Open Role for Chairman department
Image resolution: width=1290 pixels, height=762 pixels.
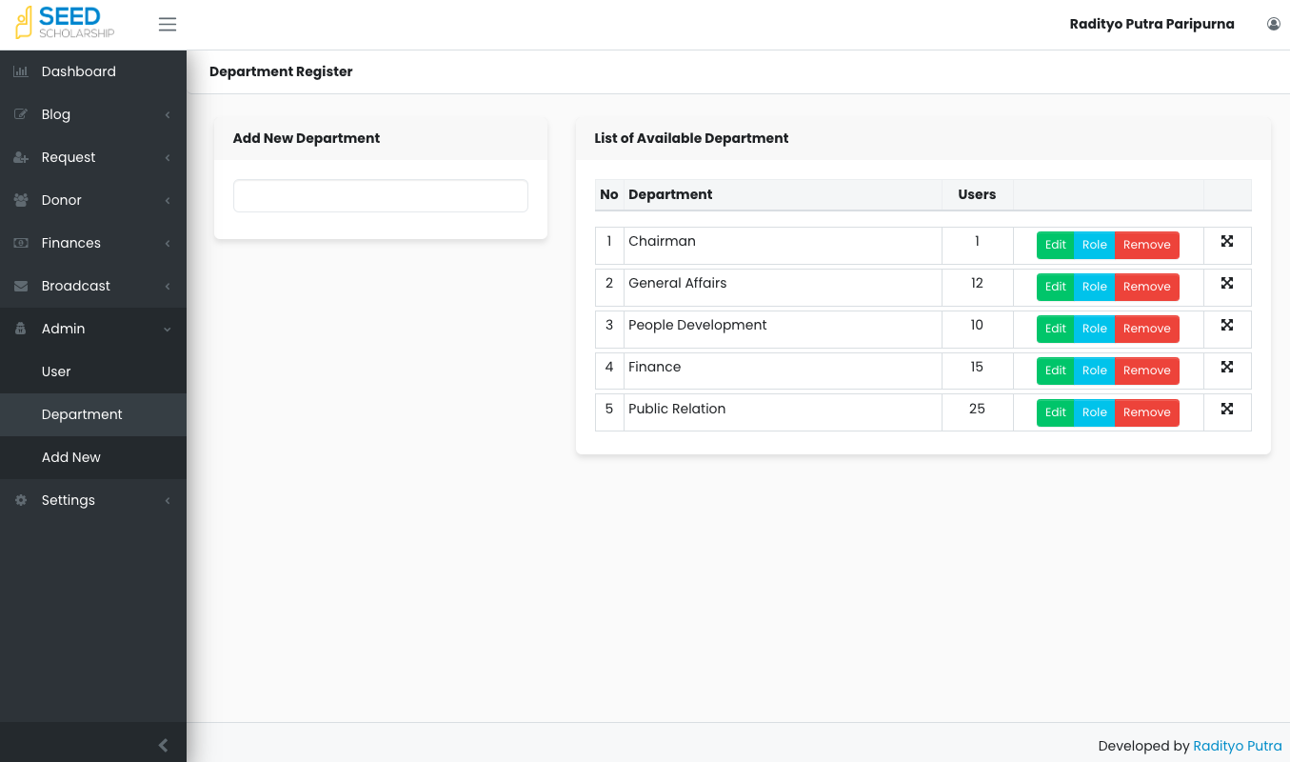[x=1094, y=245]
